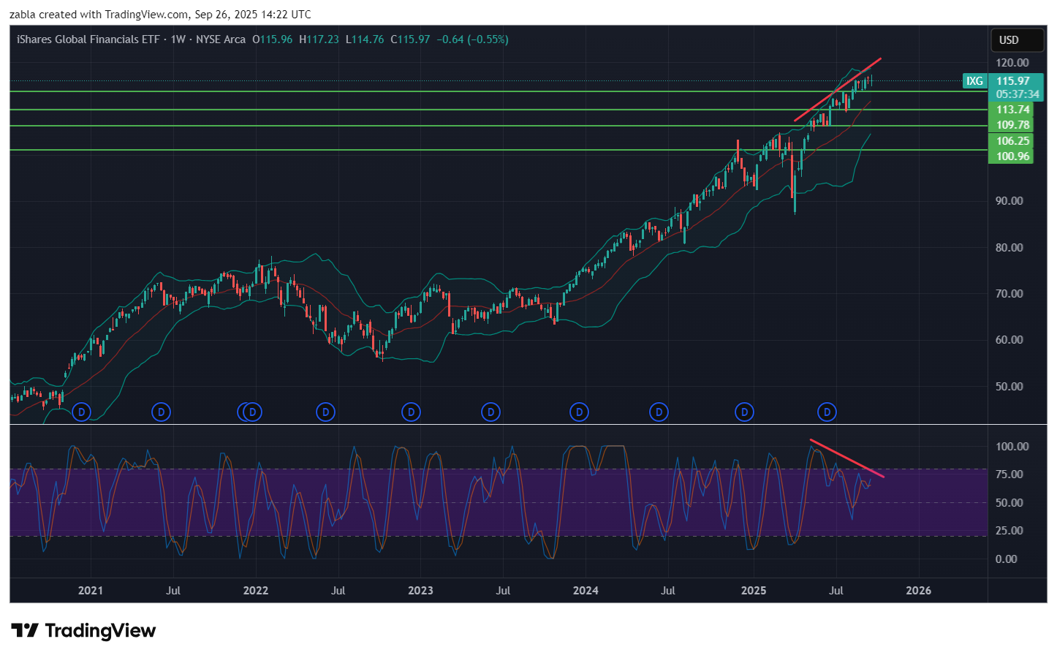Click the mid-2021 dividend D marker

click(x=161, y=412)
